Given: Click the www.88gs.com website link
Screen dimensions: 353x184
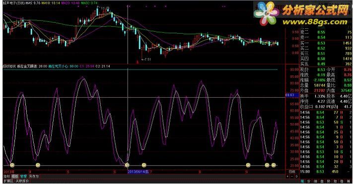Looking at the screenshot, I should click(315, 22).
